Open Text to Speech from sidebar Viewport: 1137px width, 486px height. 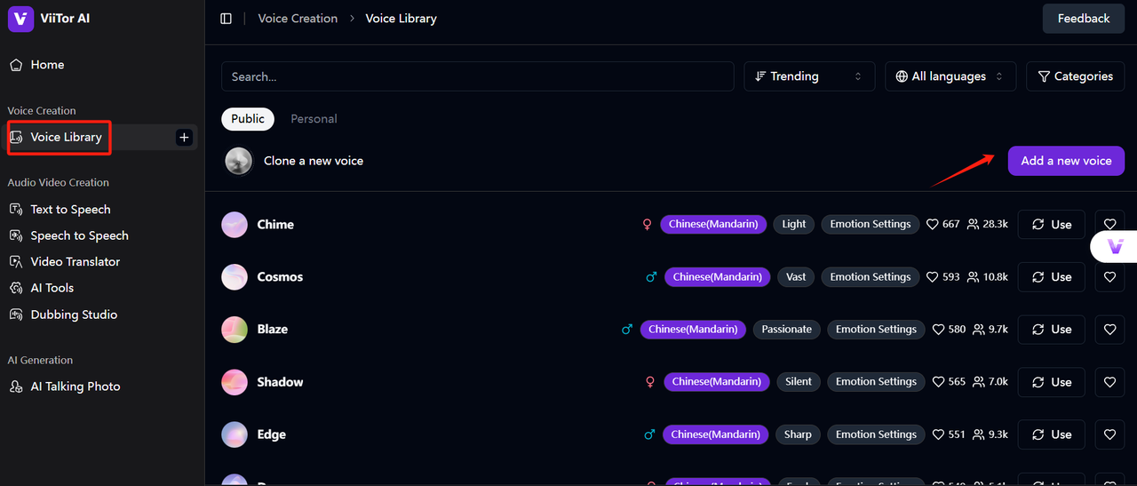[70, 210]
